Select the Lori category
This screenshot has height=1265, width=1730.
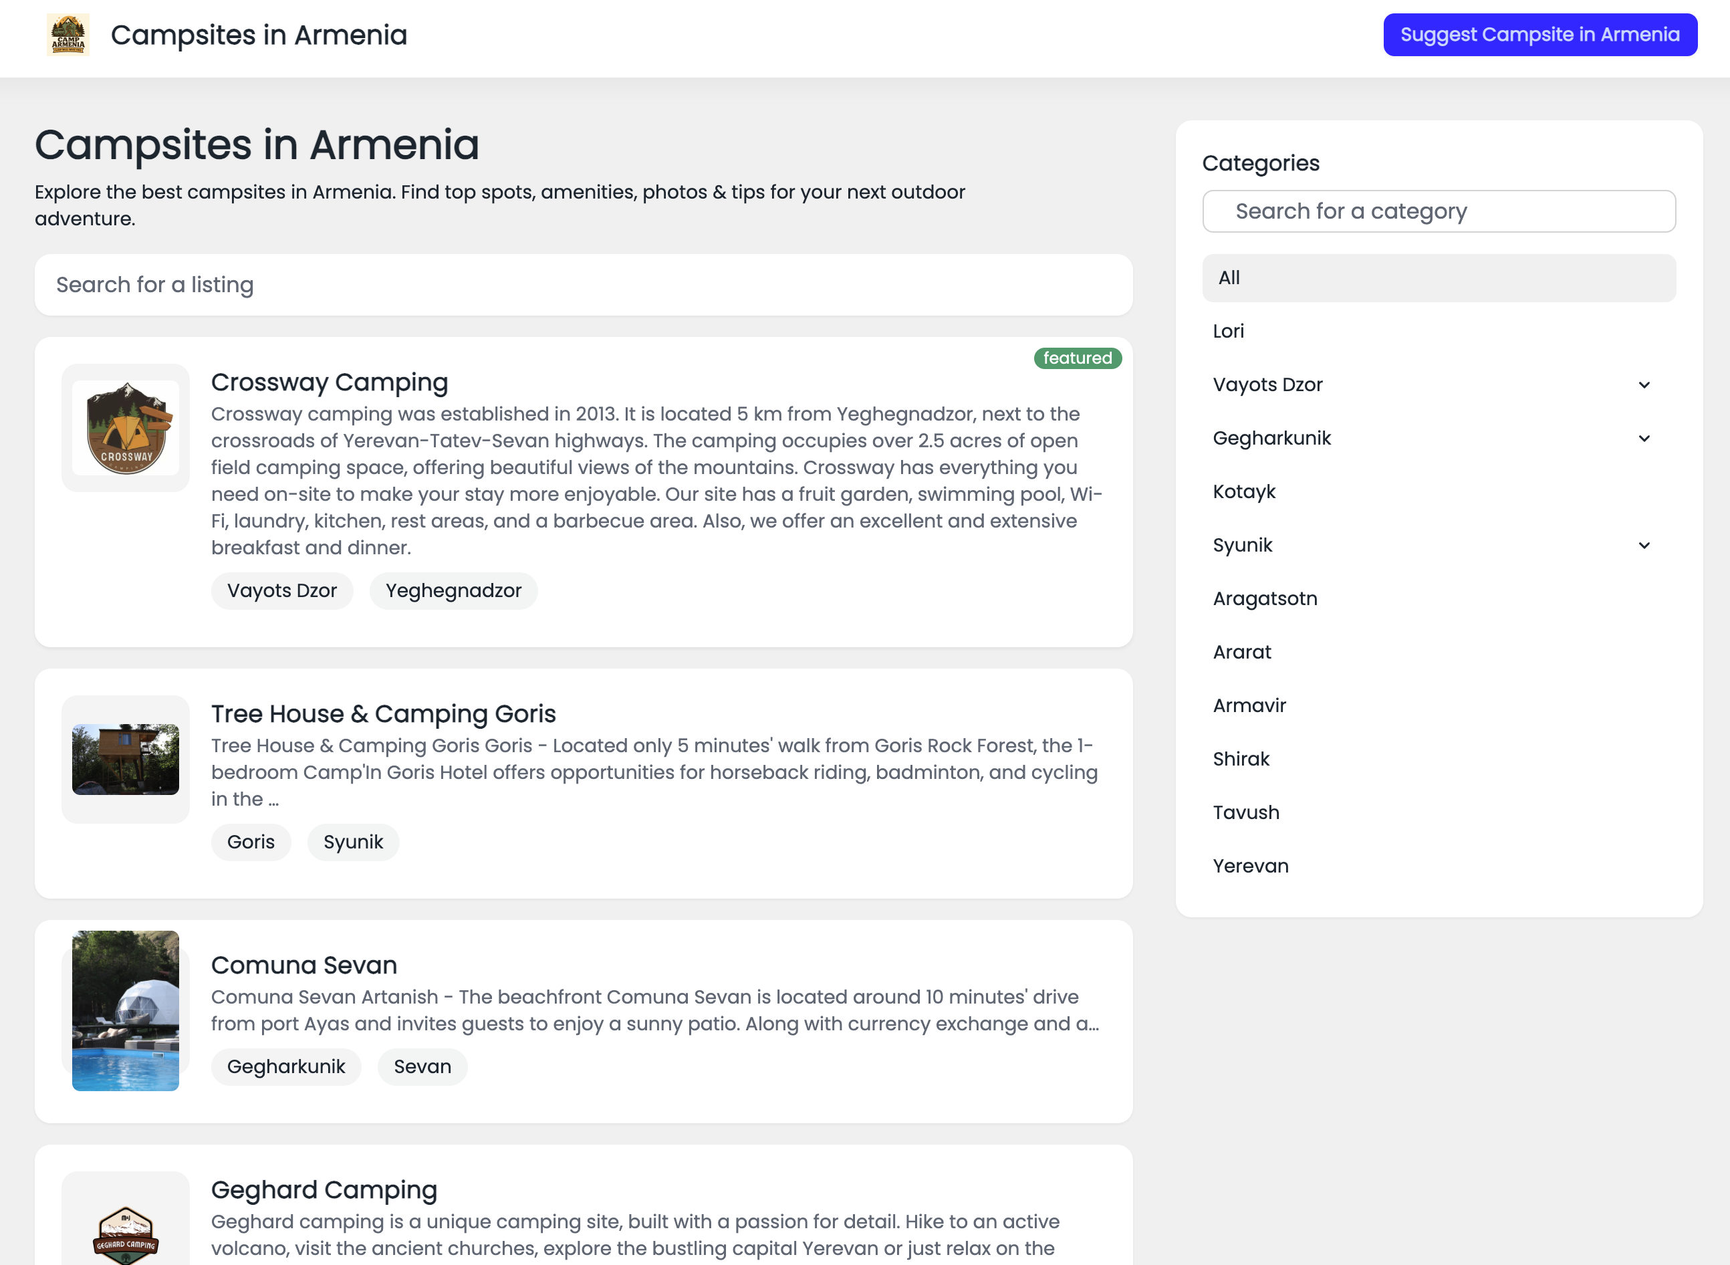(1229, 331)
